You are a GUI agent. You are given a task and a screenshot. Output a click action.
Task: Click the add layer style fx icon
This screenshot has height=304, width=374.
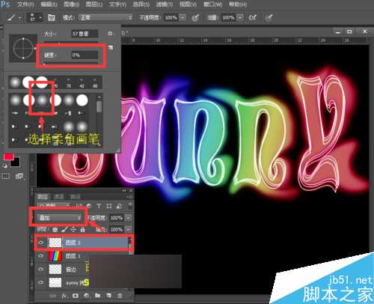(x=64, y=296)
